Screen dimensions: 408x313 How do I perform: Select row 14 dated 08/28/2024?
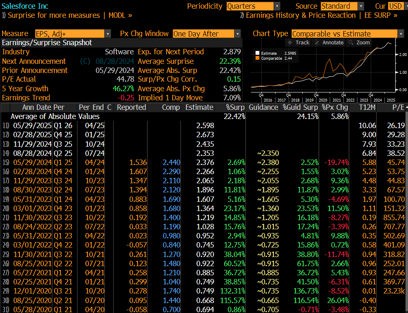[204, 153]
